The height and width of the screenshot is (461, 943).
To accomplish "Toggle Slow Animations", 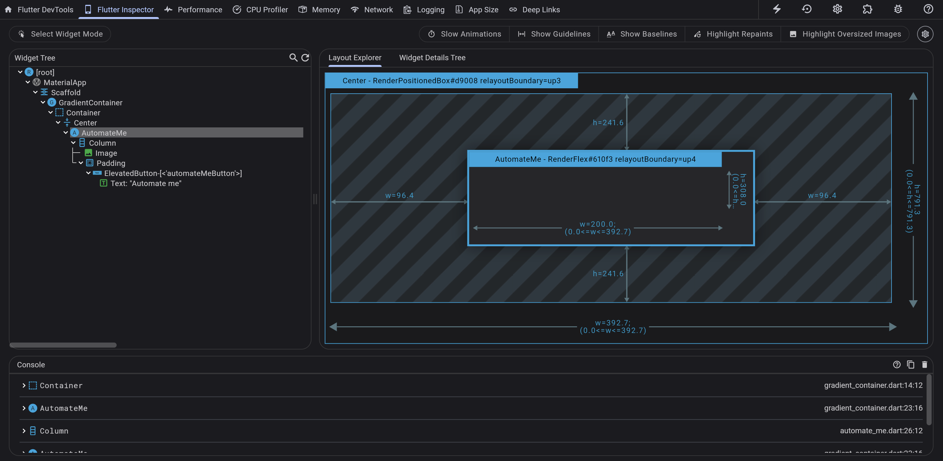I will [x=464, y=34].
